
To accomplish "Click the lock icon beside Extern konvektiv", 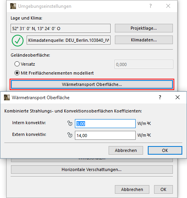I will (70, 135).
